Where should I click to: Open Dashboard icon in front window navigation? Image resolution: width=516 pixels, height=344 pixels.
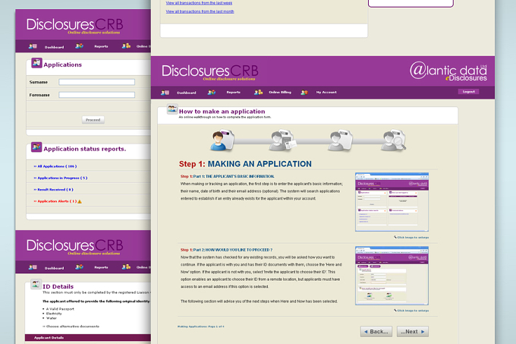[x=165, y=93]
